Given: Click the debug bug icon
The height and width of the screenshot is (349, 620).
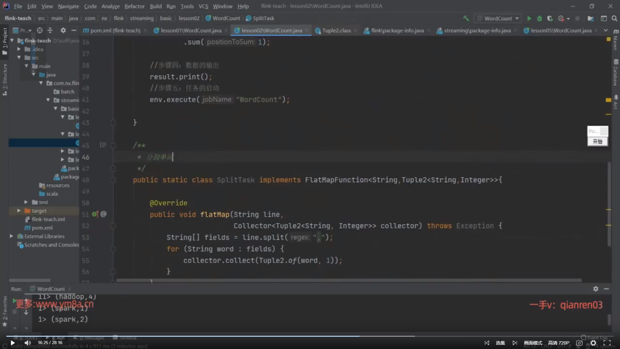Looking at the screenshot, I should click(x=539, y=18).
